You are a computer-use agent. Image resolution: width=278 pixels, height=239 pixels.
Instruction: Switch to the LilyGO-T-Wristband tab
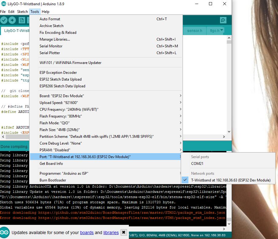16,30
